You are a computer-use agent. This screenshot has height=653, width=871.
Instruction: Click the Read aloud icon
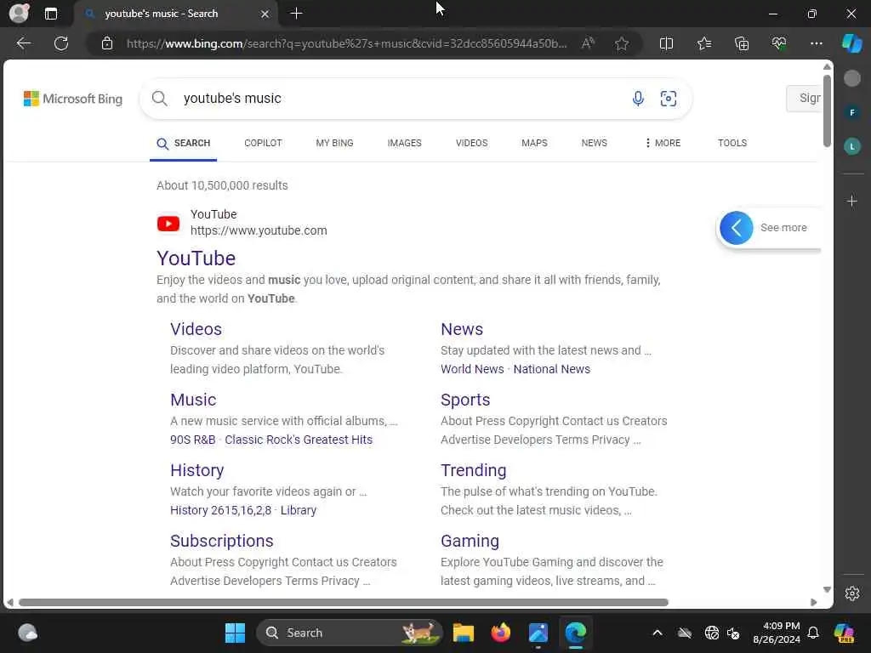[588, 43]
